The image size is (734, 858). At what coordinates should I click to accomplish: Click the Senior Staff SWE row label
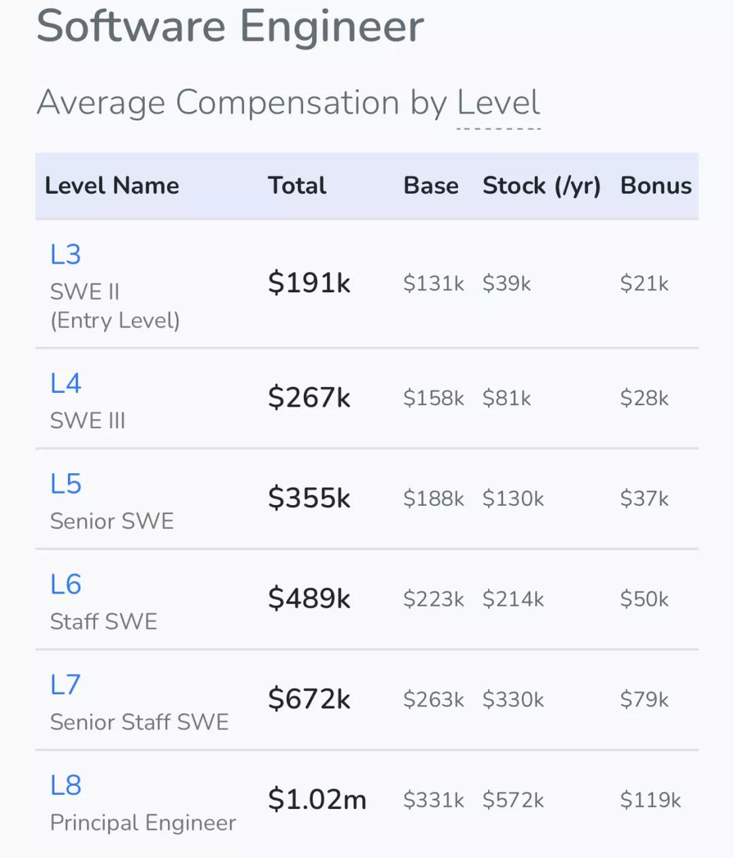tap(139, 722)
